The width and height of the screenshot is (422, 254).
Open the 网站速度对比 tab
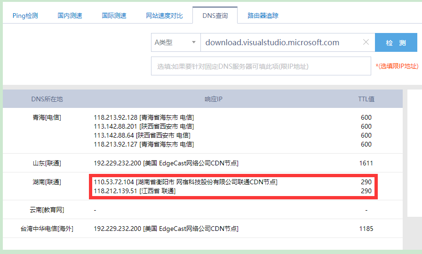pos(164,16)
